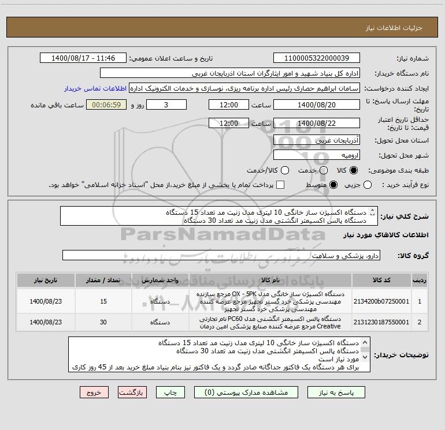Viewport: 445px width, 430px height.
Task: Click price validity time 12:00 field
Action: [x=229, y=123]
